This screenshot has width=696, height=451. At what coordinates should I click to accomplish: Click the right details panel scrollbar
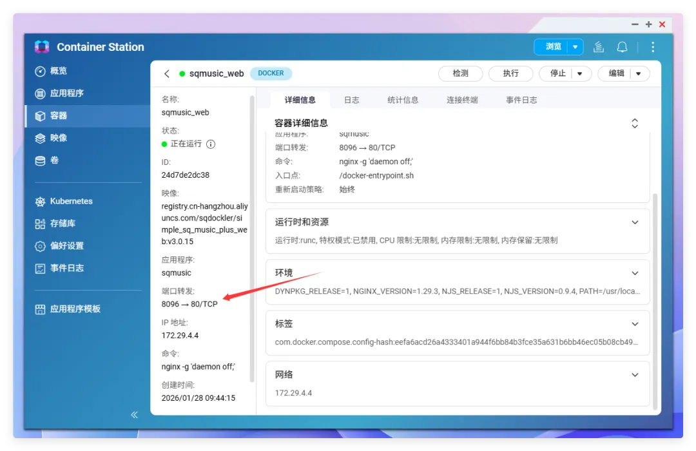pos(655,301)
